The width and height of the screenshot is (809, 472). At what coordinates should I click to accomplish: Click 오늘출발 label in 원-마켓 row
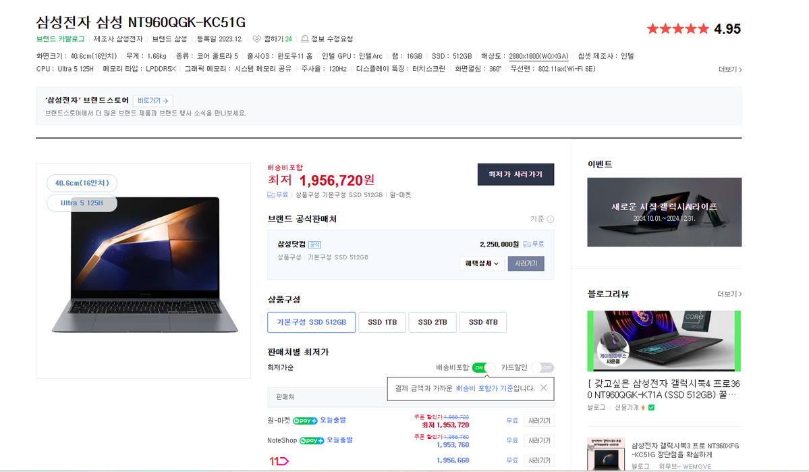[x=333, y=421]
